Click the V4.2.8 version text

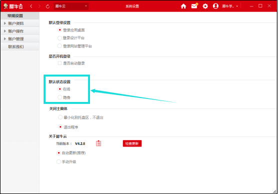pyautogui.click(x=80, y=143)
